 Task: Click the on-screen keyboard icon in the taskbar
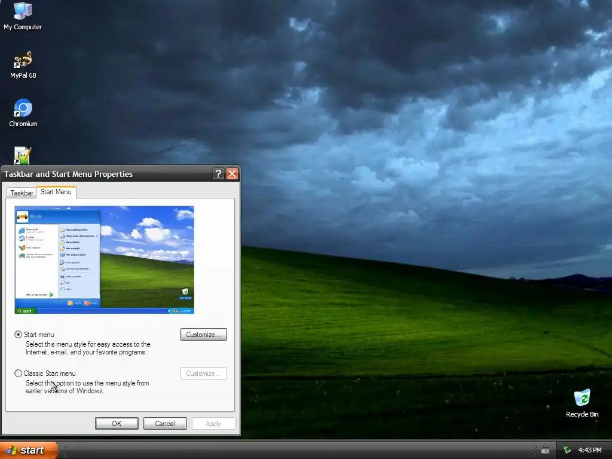coord(545,451)
